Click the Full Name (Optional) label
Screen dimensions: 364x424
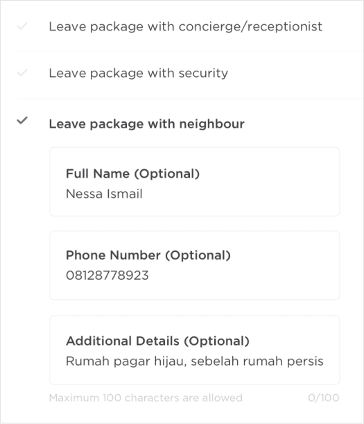click(132, 173)
